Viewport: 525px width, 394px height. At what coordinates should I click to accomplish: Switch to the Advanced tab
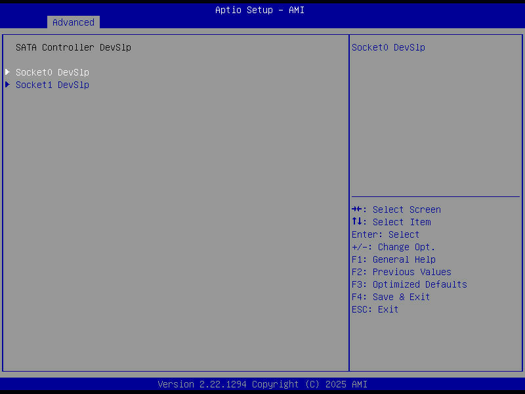pyautogui.click(x=73, y=22)
